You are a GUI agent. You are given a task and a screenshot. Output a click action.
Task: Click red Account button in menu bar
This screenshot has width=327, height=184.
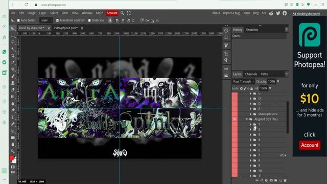pyautogui.click(x=112, y=13)
